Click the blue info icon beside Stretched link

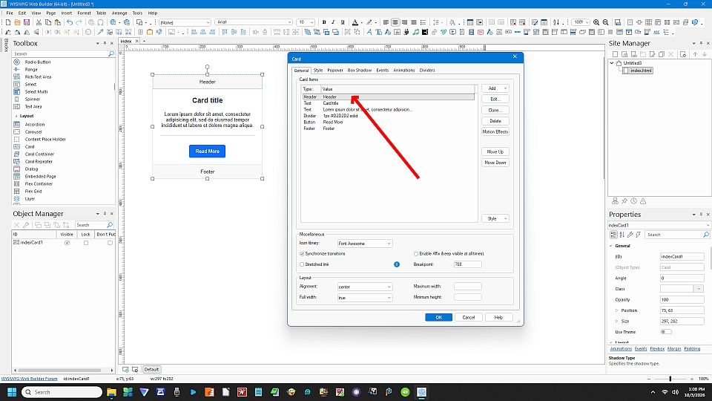[x=396, y=264]
